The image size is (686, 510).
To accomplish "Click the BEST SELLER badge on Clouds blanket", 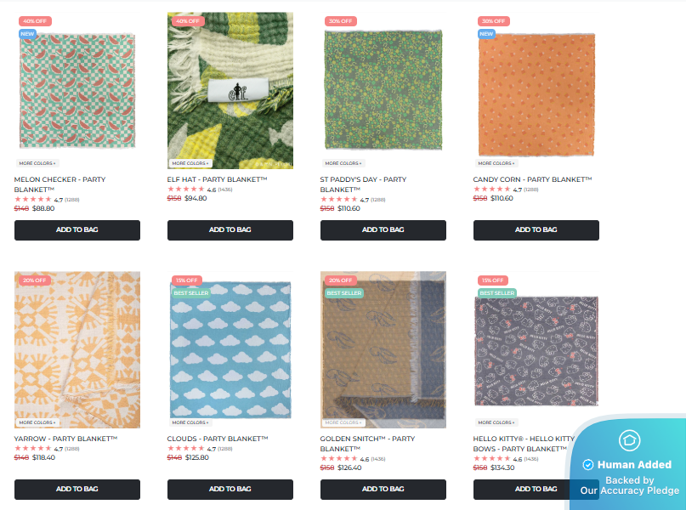I will pos(190,293).
